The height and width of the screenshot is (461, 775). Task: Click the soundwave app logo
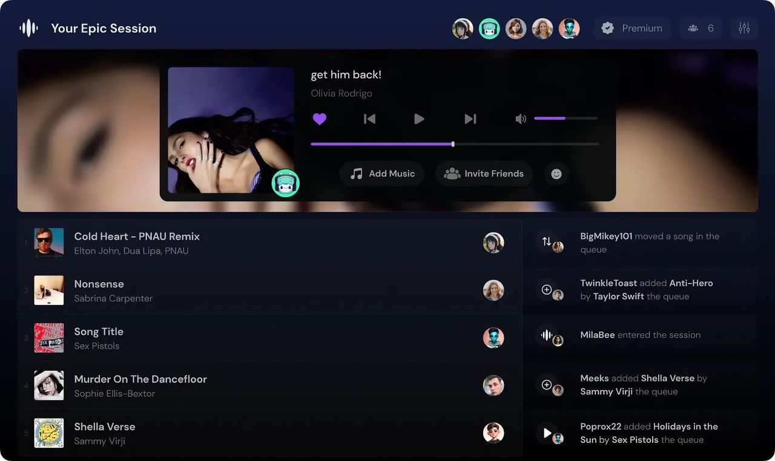point(28,28)
